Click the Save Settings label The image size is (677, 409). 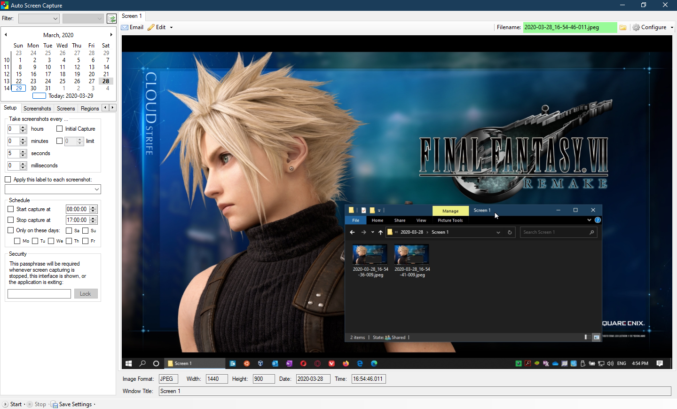[75, 404]
